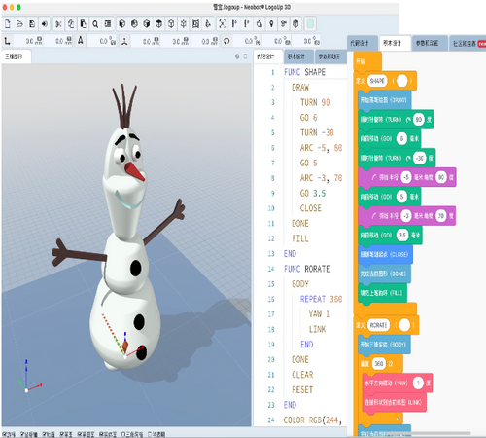
Task: Click the window icon beside the viewport gear
Action: (245, 56)
